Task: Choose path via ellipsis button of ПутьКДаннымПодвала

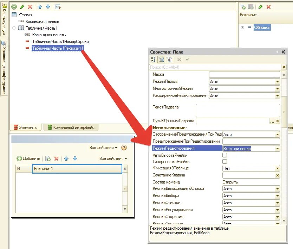Action: pos(272,121)
